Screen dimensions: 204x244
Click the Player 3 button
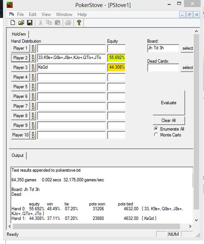coord(20,68)
